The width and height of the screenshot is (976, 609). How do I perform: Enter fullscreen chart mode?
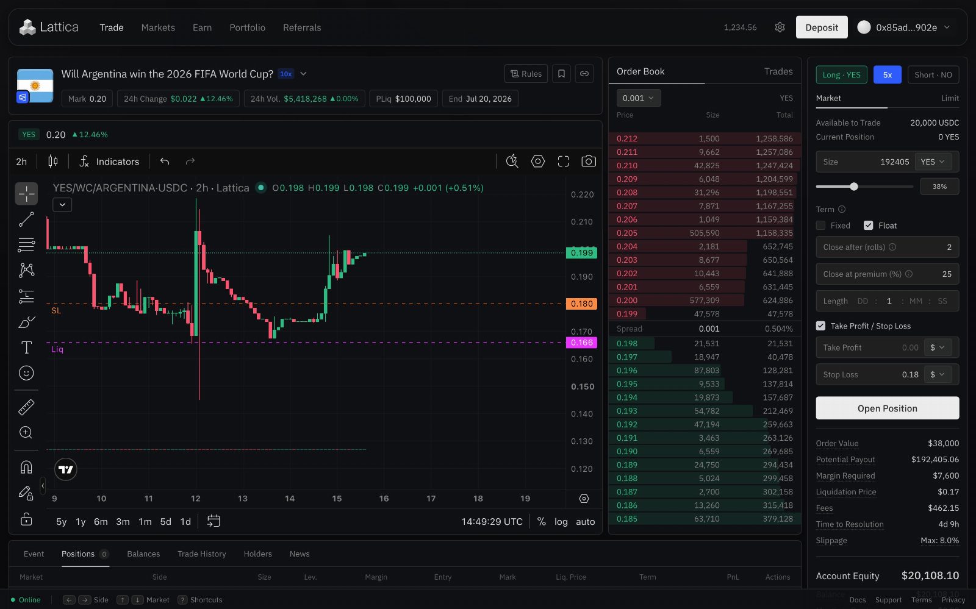point(564,161)
